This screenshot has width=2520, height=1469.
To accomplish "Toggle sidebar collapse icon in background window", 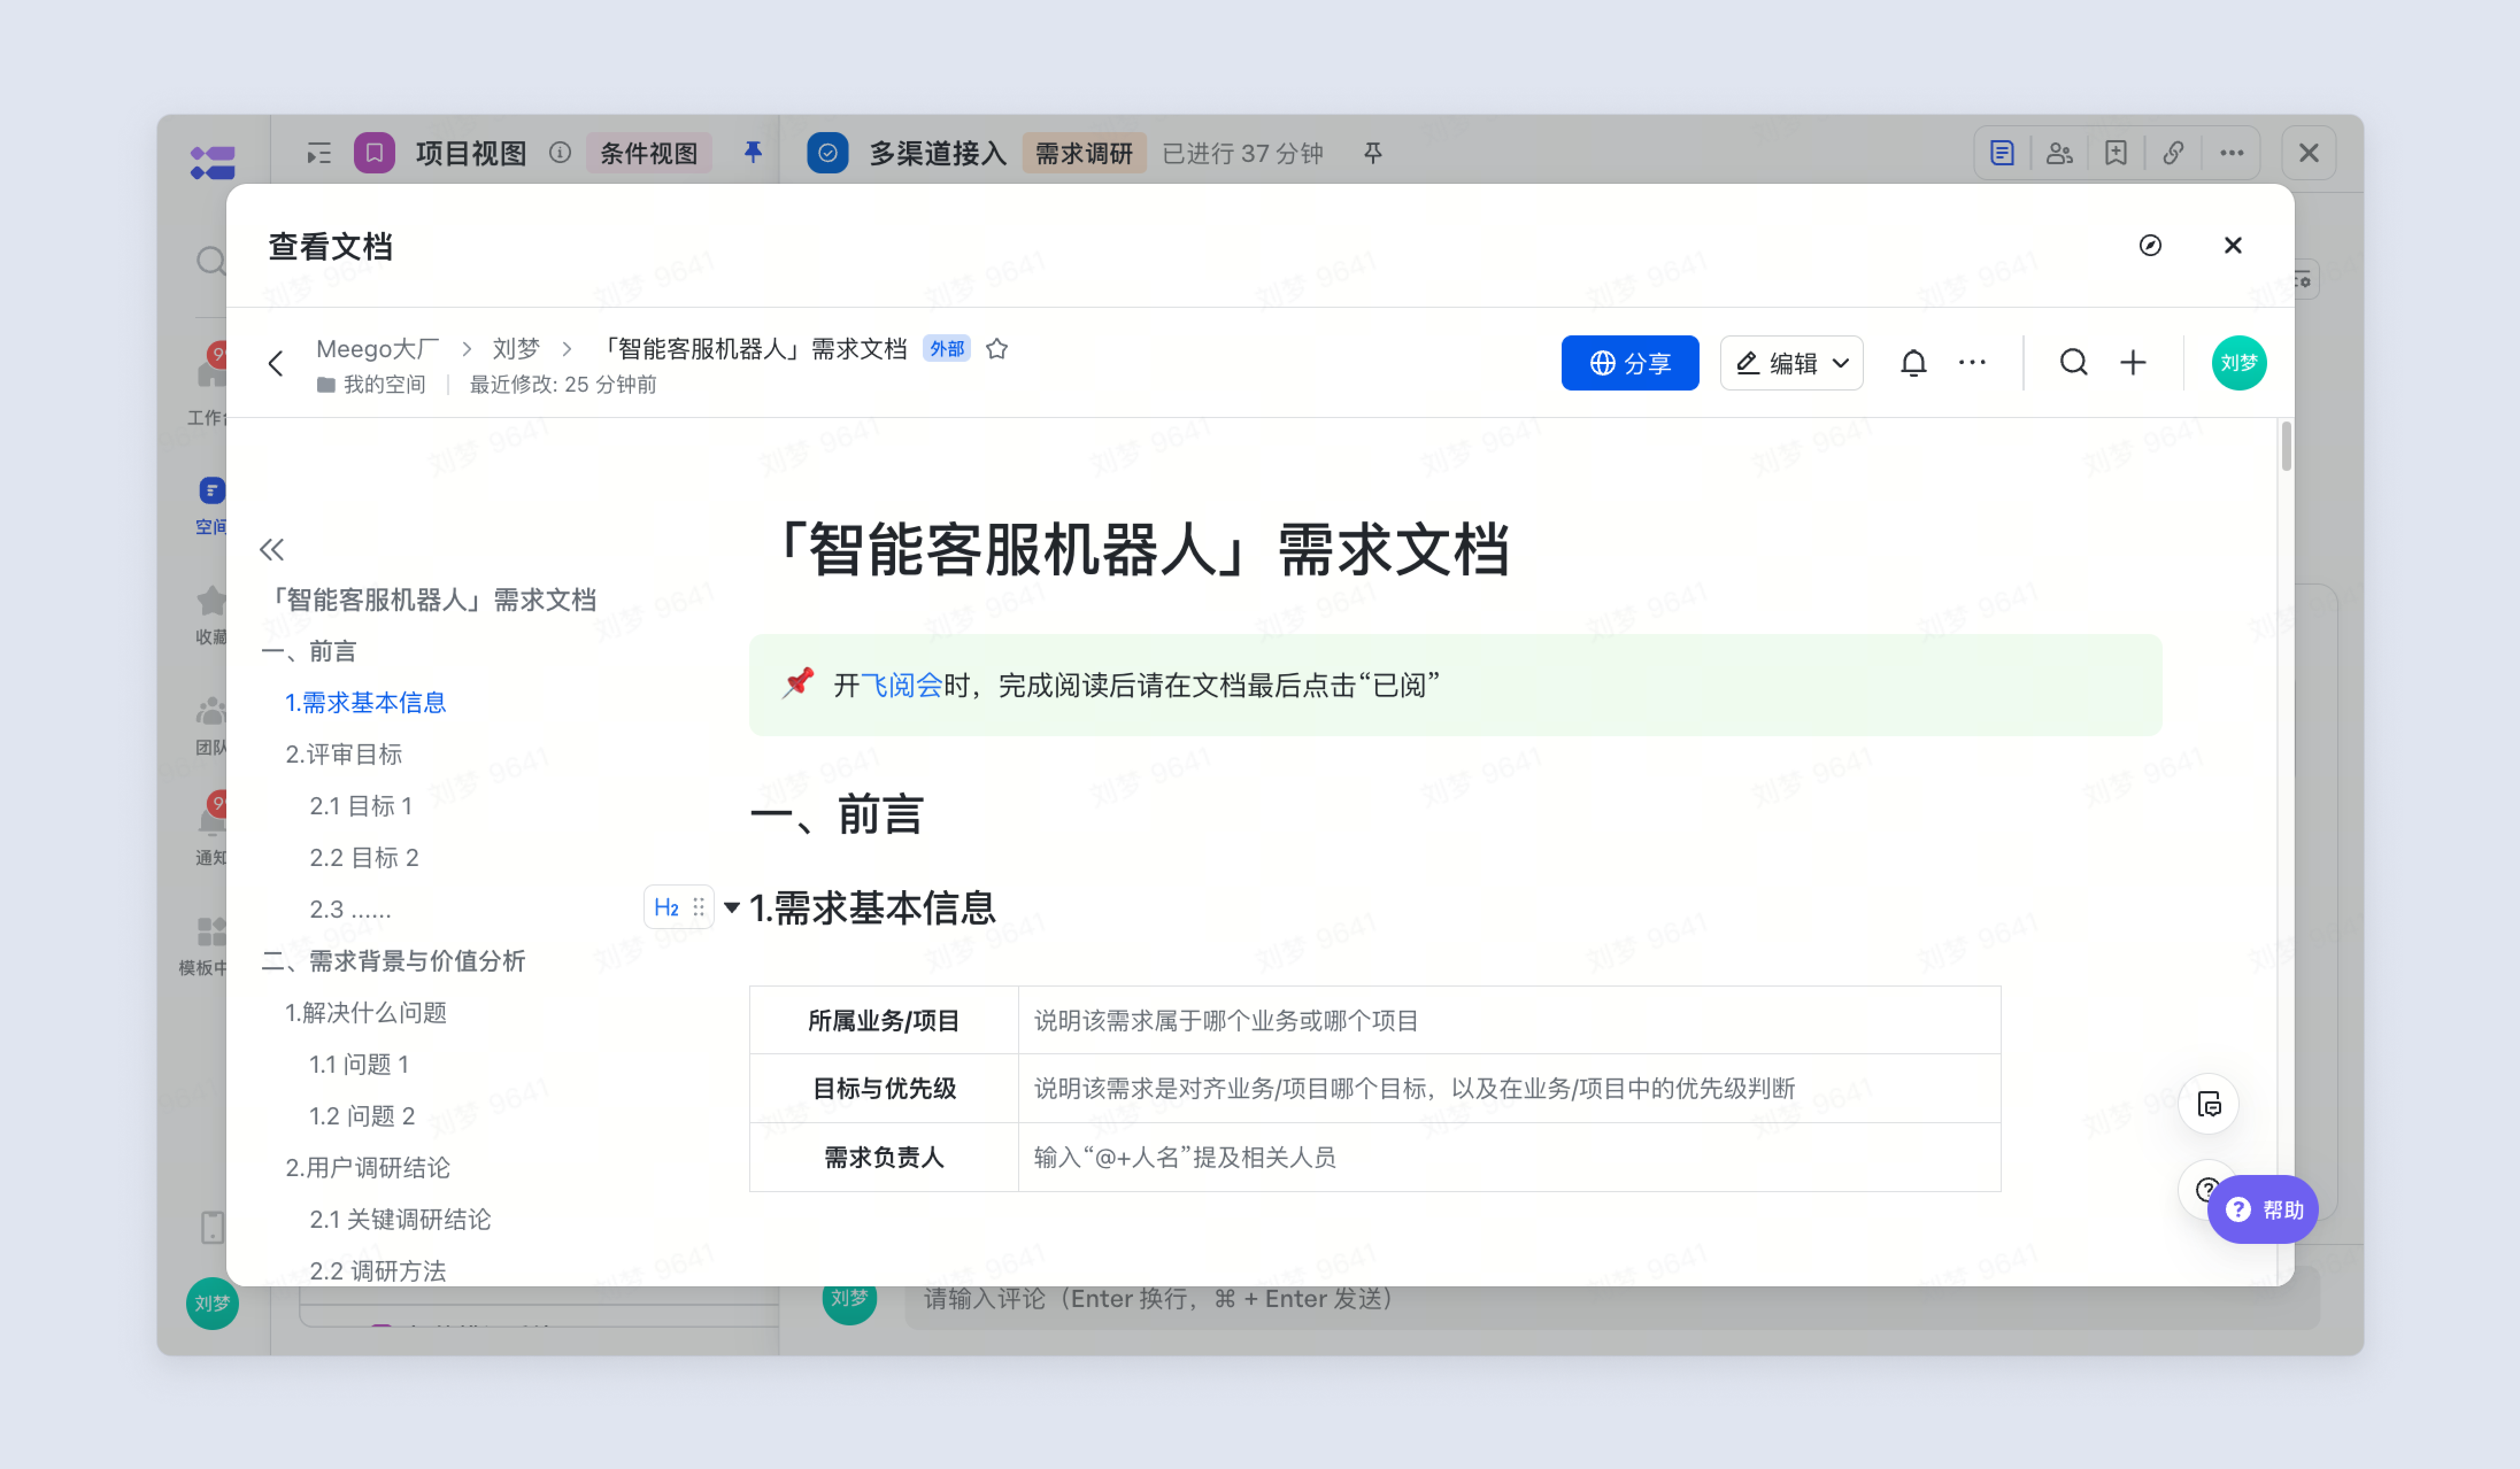I will (319, 154).
